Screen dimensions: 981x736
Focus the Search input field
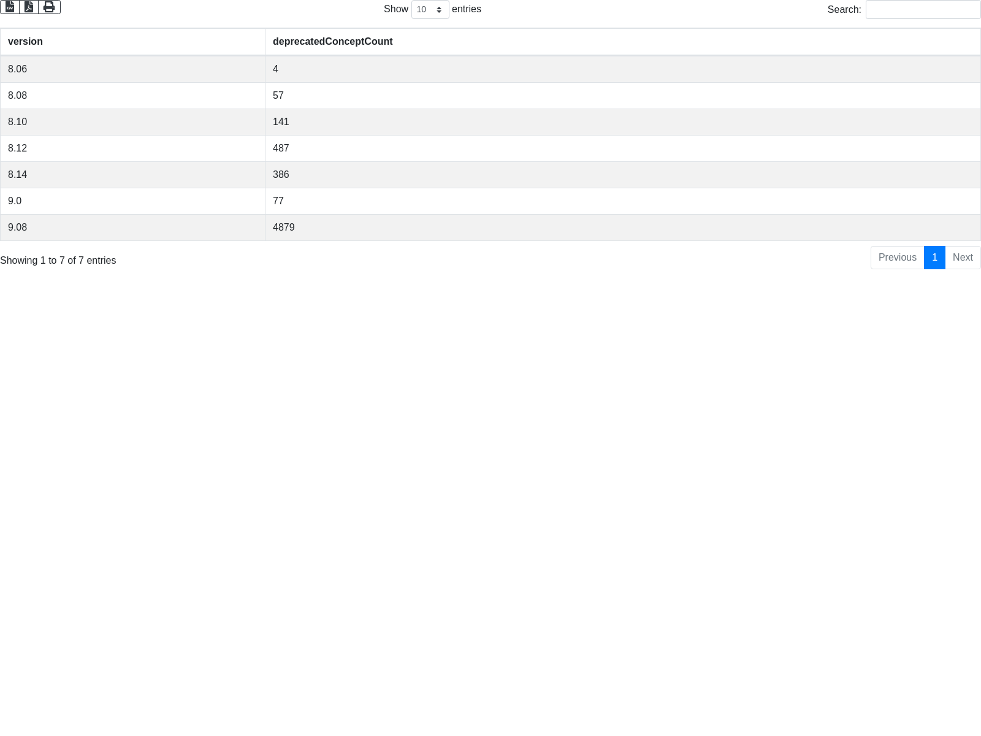[923, 10]
